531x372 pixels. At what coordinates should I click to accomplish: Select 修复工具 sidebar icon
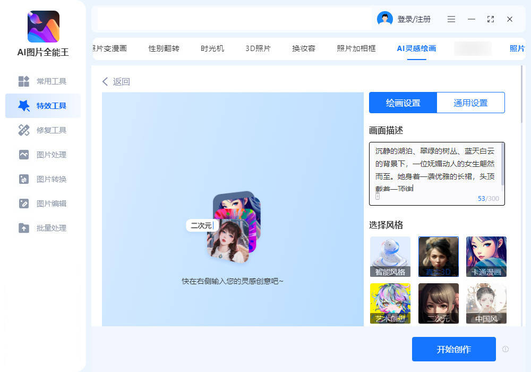coord(24,130)
